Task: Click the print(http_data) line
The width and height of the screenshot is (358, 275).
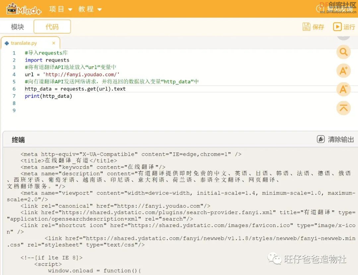Action: point(48,96)
